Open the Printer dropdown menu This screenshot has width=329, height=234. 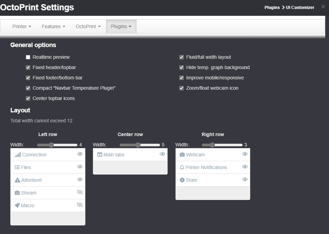pyautogui.click(x=22, y=26)
